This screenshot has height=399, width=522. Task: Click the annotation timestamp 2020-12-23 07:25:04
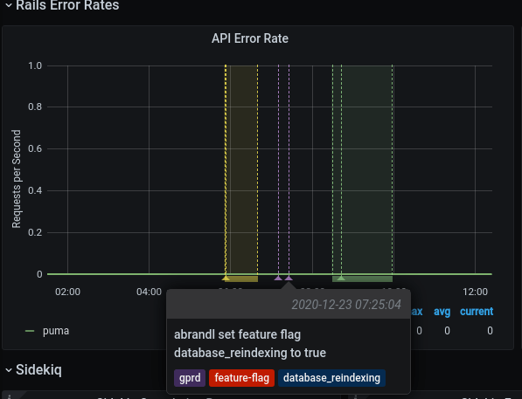pos(346,305)
